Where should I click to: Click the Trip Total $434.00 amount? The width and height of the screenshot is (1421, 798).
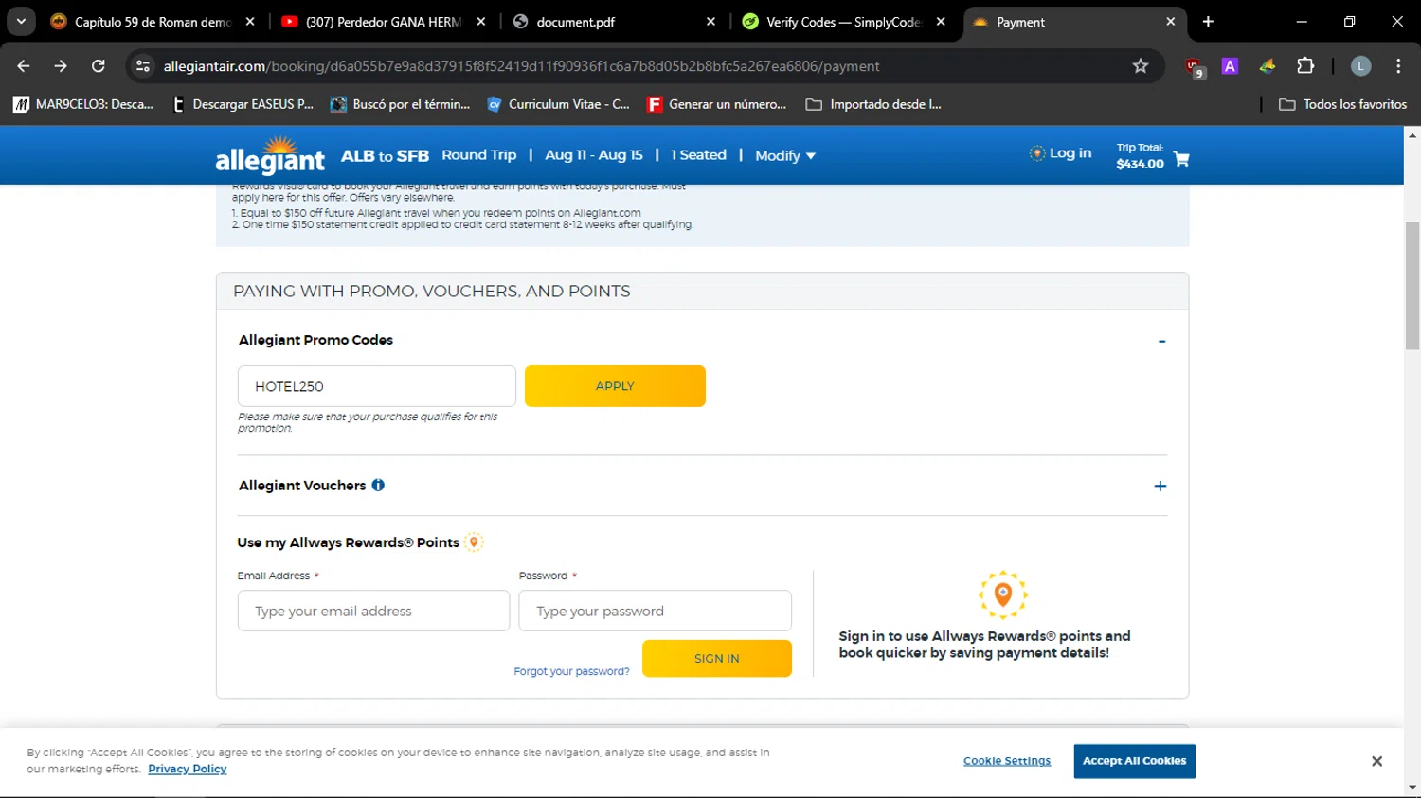1140,164
